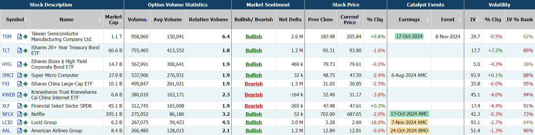Sort by IV column header
The height and width of the screenshot is (135, 535).
pos(473,19)
